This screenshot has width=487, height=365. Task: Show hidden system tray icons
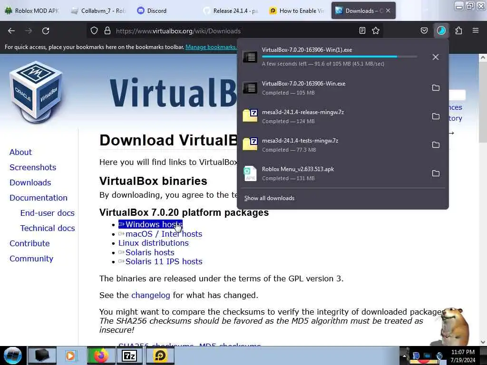404,355
